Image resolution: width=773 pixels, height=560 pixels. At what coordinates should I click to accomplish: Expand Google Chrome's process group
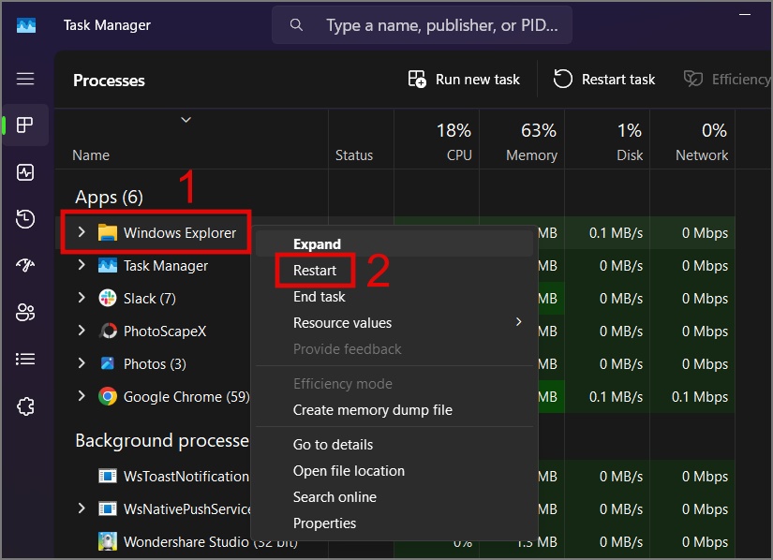click(82, 396)
